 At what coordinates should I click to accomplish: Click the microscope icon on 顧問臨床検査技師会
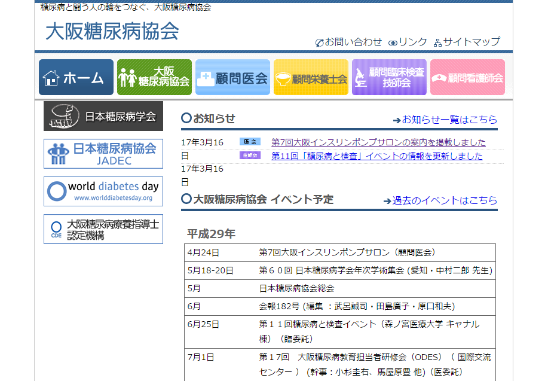click(x=360, y=78)
